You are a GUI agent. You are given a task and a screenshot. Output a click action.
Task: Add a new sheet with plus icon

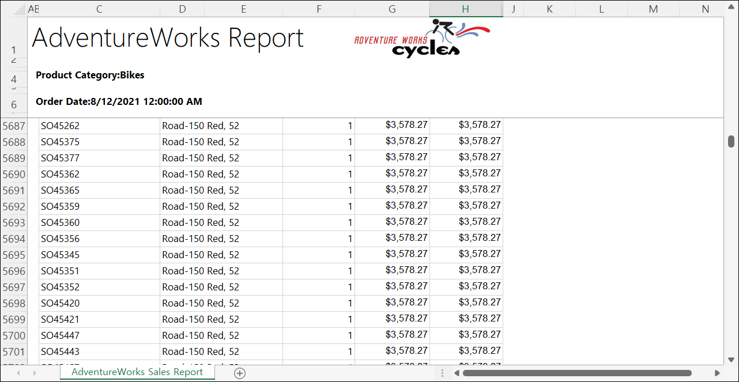[240, 373]
